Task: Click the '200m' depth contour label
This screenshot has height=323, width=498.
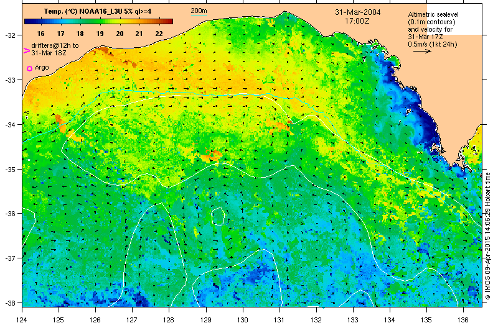Action: (x=199, y=11)
